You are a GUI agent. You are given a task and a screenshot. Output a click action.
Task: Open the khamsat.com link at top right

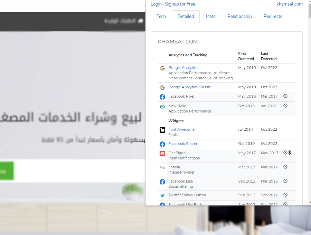point(290,4)
